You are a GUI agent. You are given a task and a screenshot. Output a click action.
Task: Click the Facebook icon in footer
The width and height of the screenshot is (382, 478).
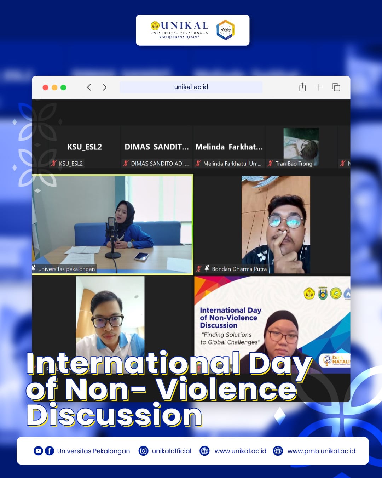(50, 451)
